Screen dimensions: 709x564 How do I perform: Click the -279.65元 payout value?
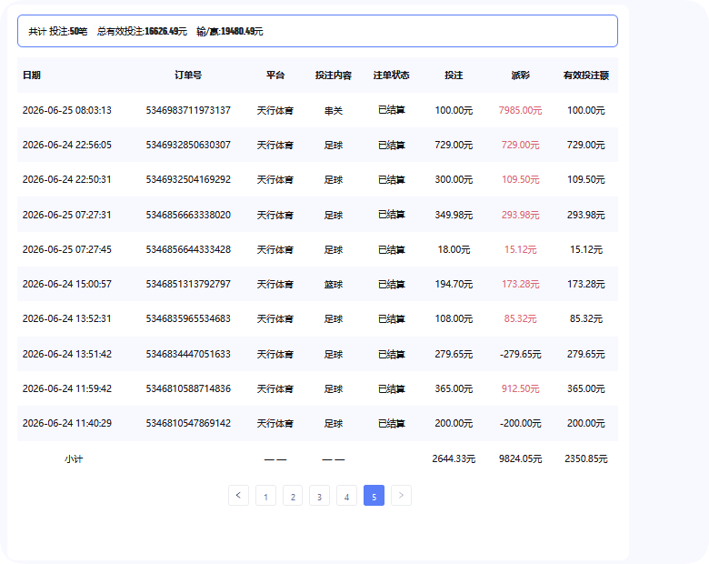(521, 354)
